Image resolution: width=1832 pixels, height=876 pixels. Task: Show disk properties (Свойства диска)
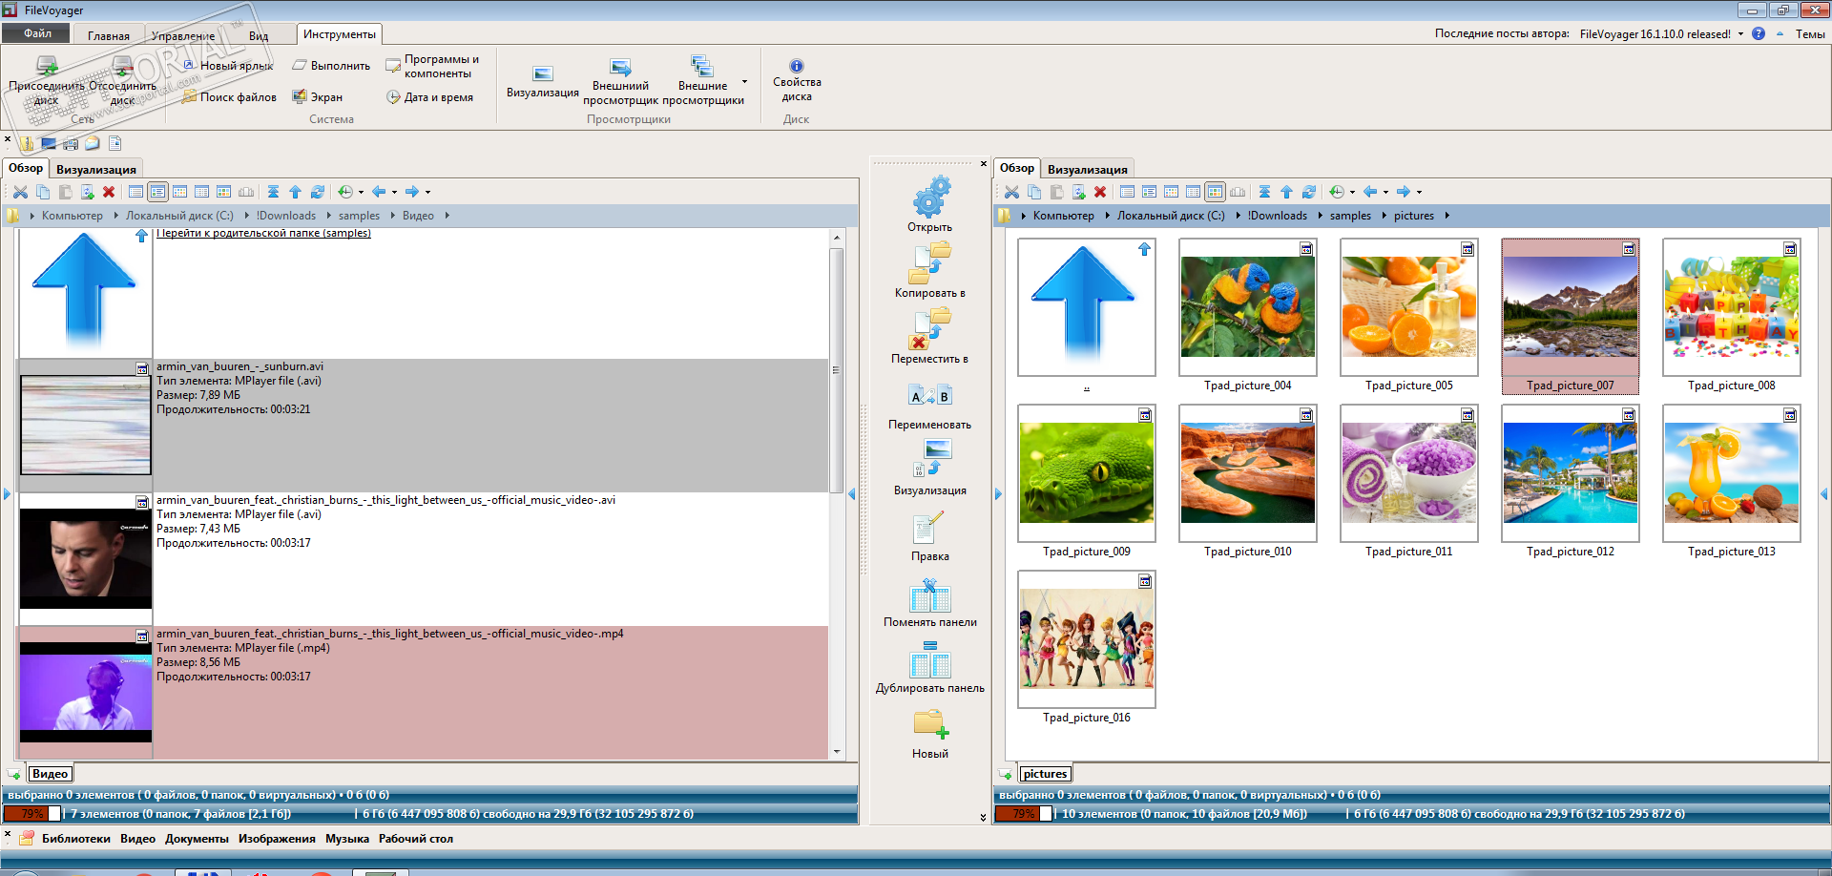point(797,81)
